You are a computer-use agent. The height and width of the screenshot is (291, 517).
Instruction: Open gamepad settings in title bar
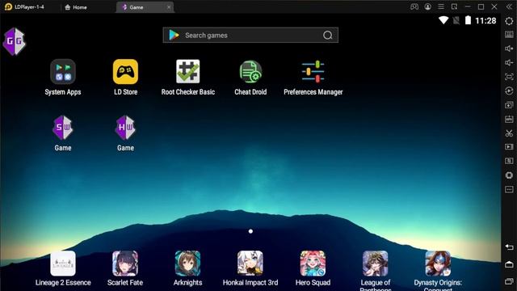click(414, 6)
